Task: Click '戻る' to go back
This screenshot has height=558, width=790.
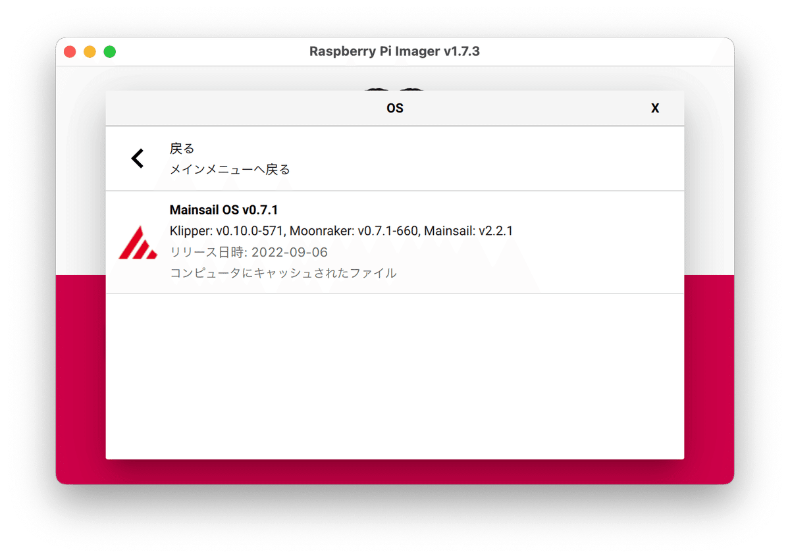Action: point(182,149)
